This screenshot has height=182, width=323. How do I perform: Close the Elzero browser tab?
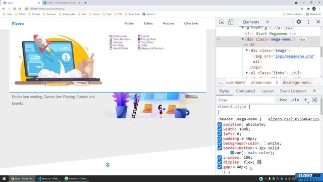point(39,3)
